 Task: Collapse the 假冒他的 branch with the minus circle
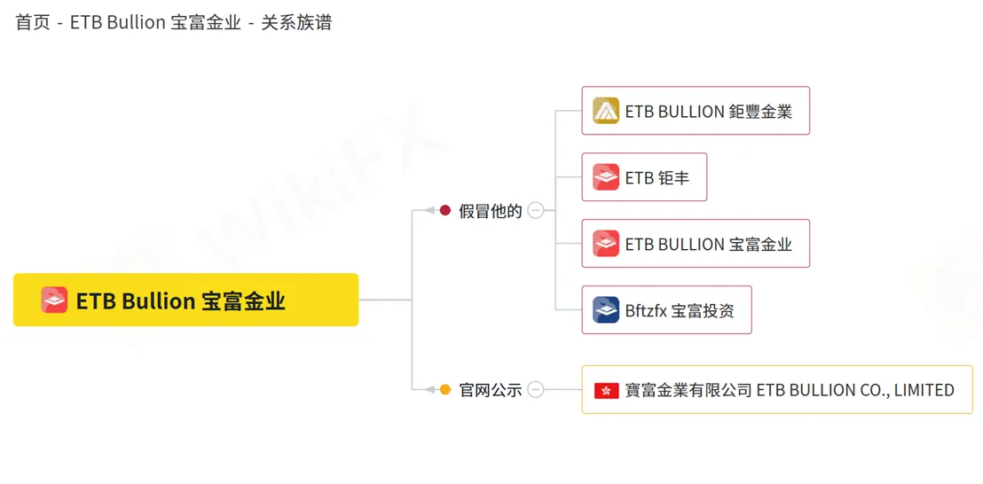click(535, 210)
